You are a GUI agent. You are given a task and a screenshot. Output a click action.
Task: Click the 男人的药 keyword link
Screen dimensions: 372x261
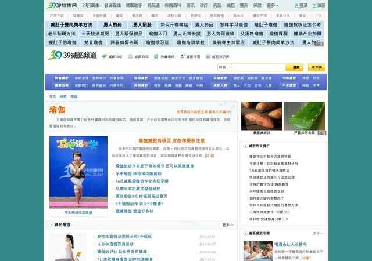click(116, 26)
